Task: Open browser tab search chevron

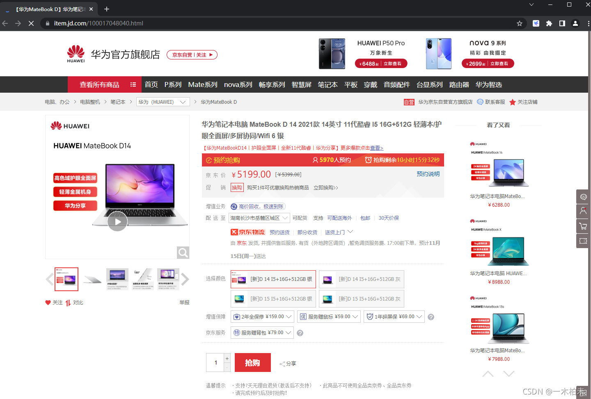Action: click(x=531, y=5)
